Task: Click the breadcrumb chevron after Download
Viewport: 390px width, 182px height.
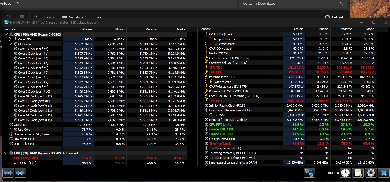Action: point(18,3)
